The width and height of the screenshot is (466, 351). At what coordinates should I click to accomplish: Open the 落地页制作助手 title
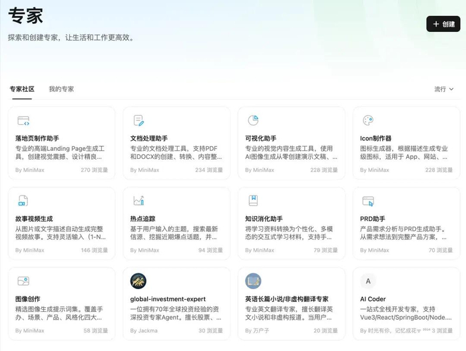pos(37,138)
